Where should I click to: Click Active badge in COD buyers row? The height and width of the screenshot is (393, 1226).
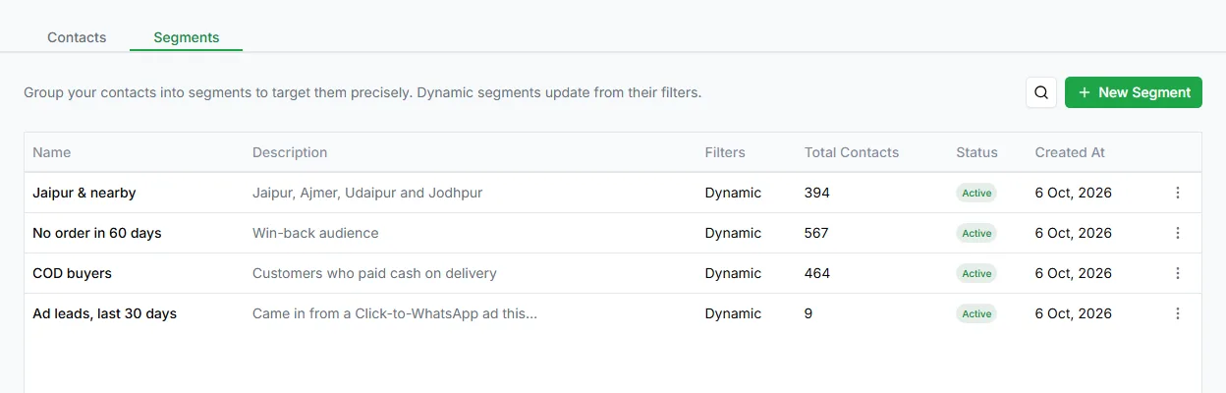tap(976, 273)
